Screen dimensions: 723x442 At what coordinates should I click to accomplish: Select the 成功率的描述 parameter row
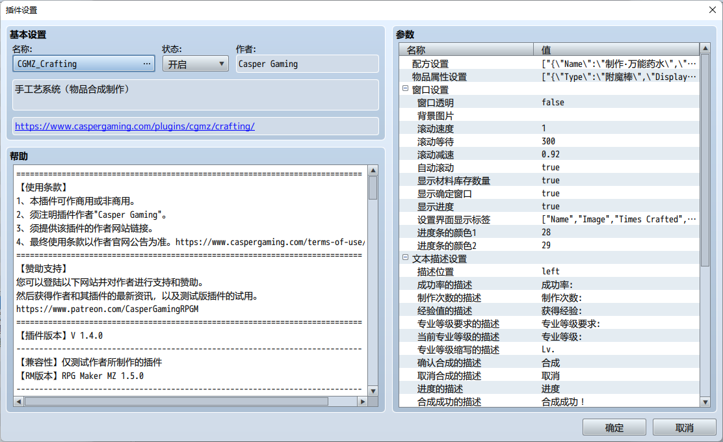(549, 284)
